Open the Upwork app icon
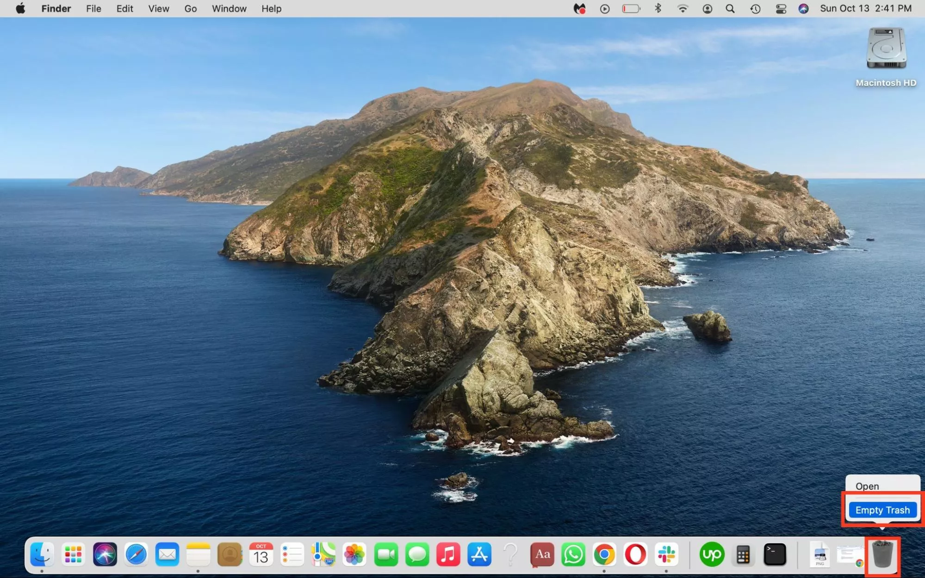This screenshot has width=925, height=578. pos(712,554)
